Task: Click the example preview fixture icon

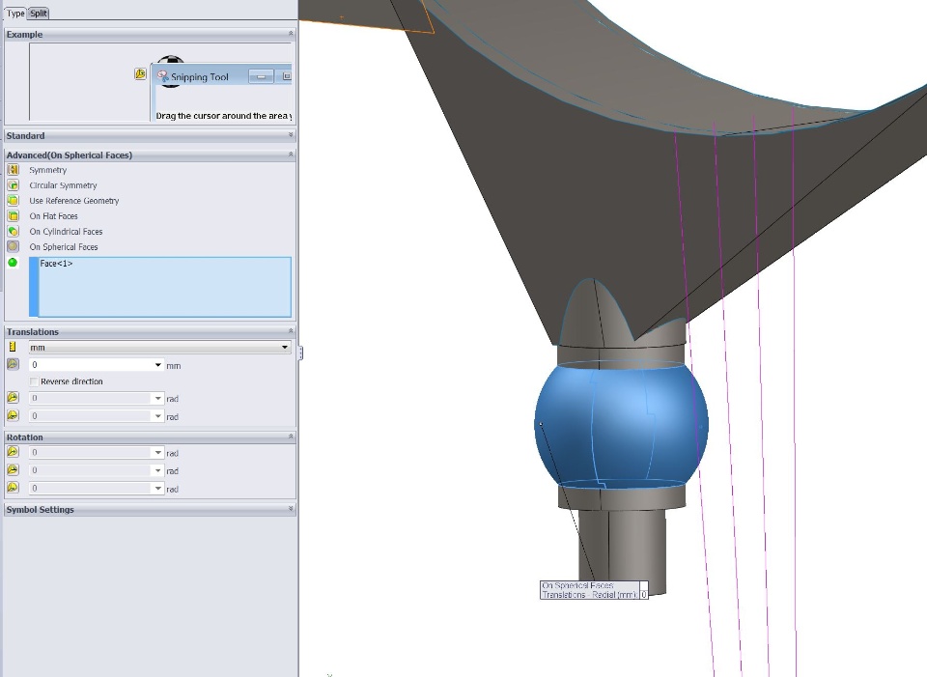Action: pos(140,74)
